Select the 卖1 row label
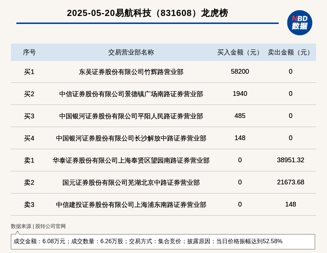Image resolution: width=327 pixels, height=253 pixels. click(x=29, y=160)
